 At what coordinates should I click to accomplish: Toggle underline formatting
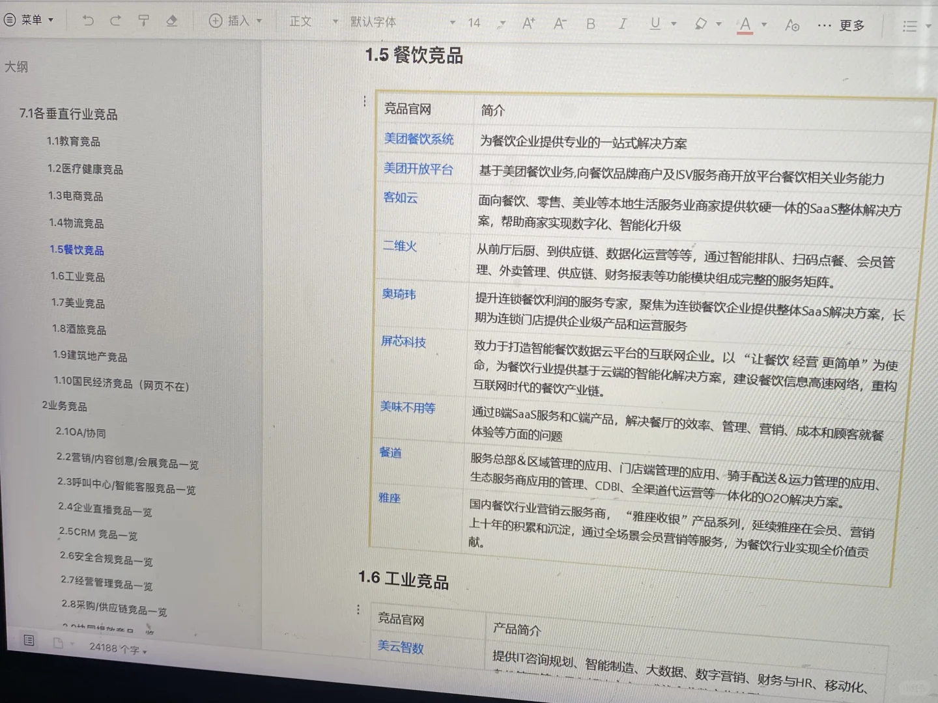(x=655, y=23)
